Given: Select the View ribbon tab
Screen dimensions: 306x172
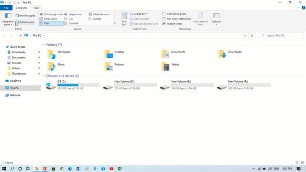Looking at the screenshot, I should click(x=36, y=8).
